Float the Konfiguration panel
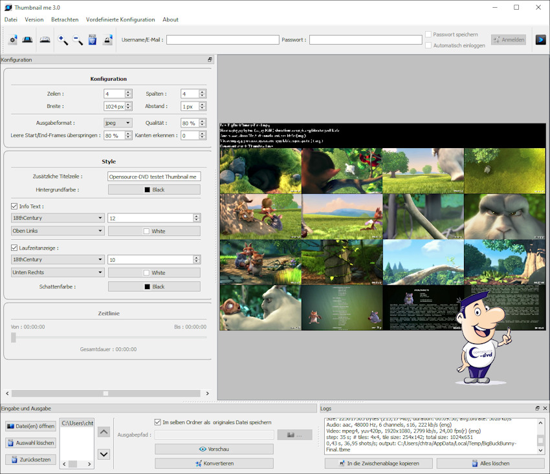 coord(210,59)
